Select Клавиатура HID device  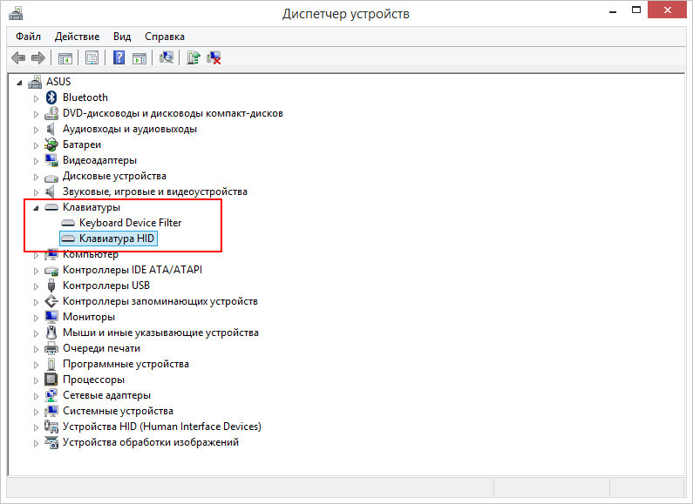(x=117, y=239)
